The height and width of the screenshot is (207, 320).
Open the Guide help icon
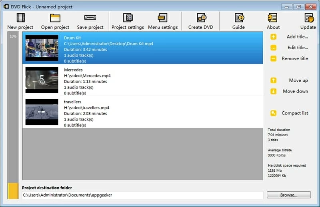[239, 18]
